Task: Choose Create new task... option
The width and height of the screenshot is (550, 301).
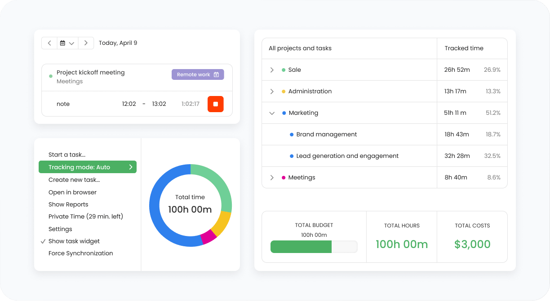Action: point(74,180)
